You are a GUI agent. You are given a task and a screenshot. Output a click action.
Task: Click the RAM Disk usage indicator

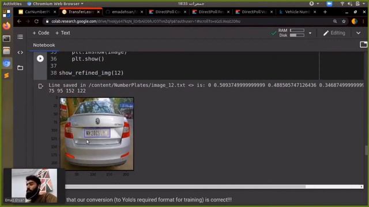[x=291, y=33]
